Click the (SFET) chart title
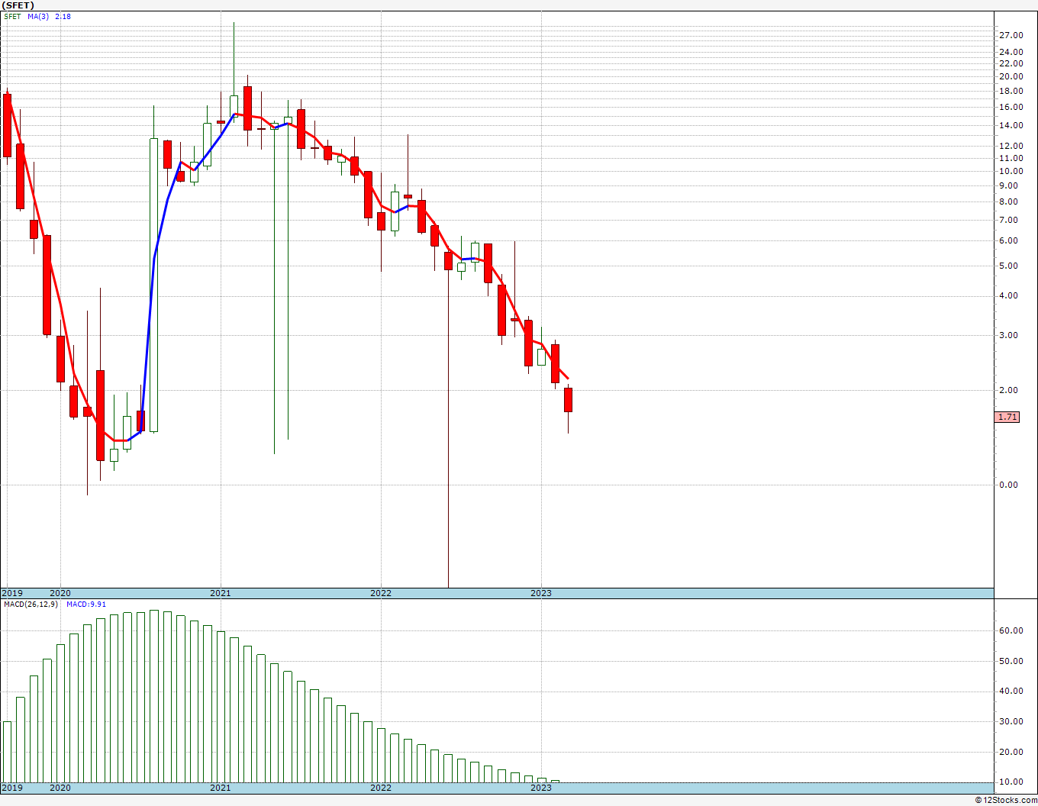Image resolution: width=1038 pixels, height=806 pixels. (x=18, y=5)
